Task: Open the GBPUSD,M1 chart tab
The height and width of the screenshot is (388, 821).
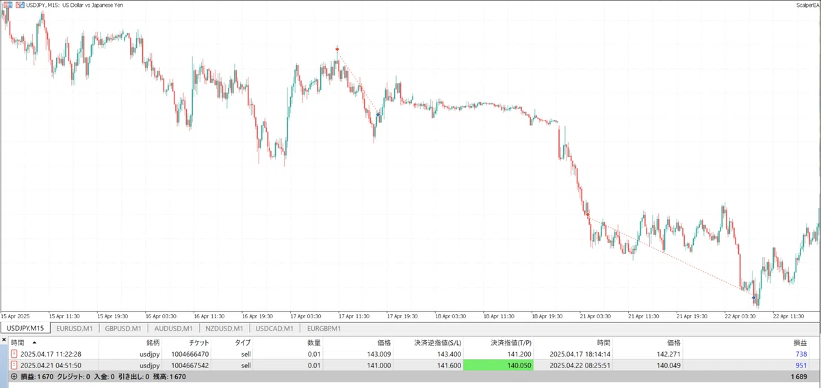Action: [x=123, y=329]
